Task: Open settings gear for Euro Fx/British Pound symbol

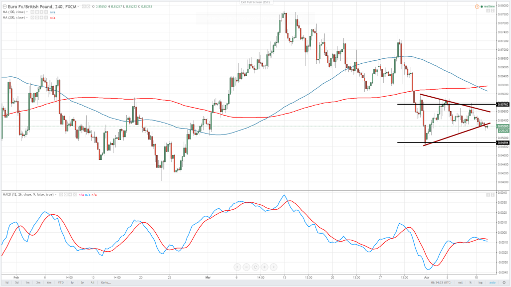Action: [x=88, y=6]
